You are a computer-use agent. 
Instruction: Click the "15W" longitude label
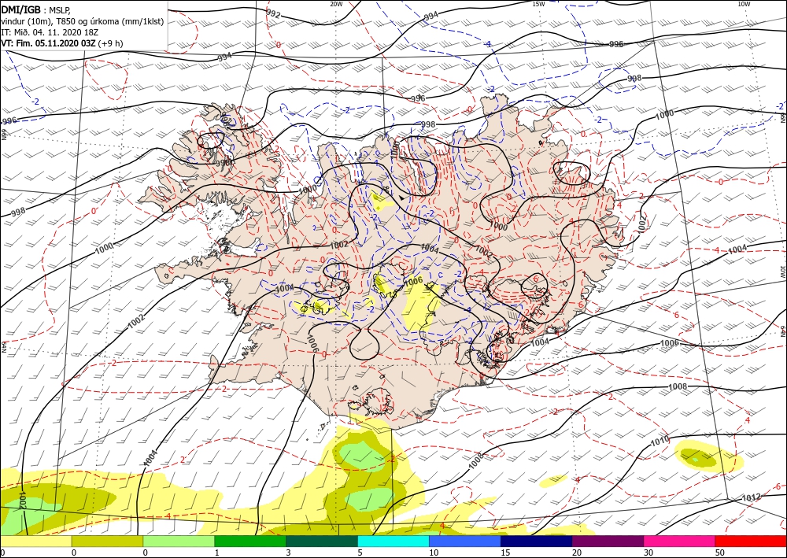tap(538, 4)
